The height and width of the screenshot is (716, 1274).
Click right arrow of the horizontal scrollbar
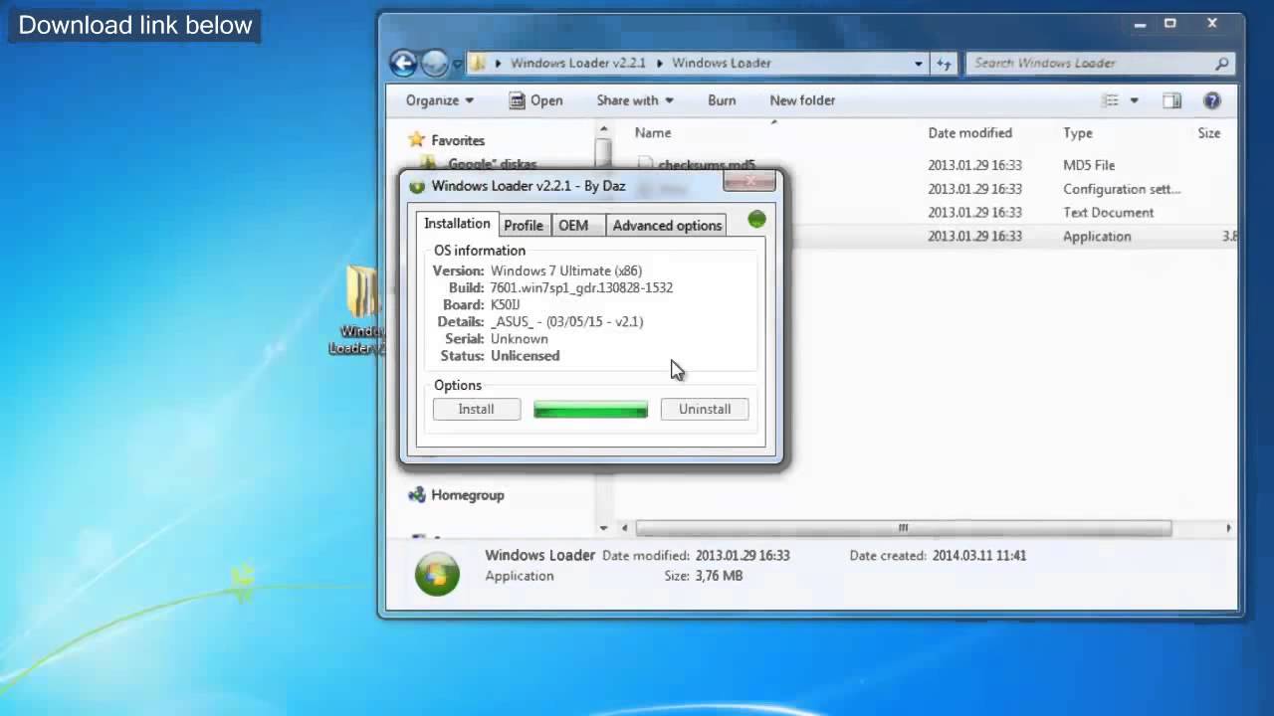(x=1228, y=528)
